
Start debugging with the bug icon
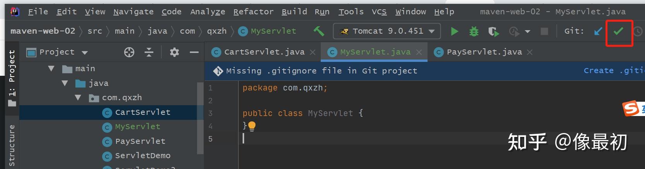click(x=474, y=31)
